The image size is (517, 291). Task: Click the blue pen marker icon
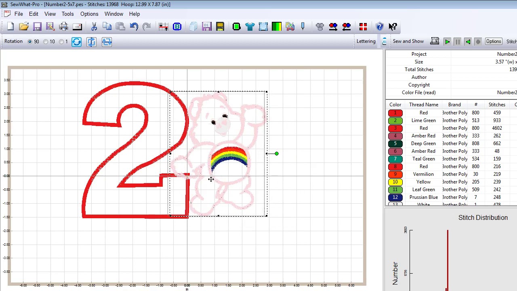tap(303, 27)
